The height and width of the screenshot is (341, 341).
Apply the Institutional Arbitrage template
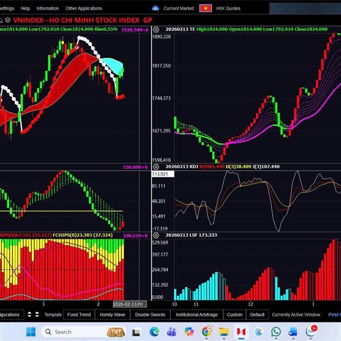click(196, 314)
